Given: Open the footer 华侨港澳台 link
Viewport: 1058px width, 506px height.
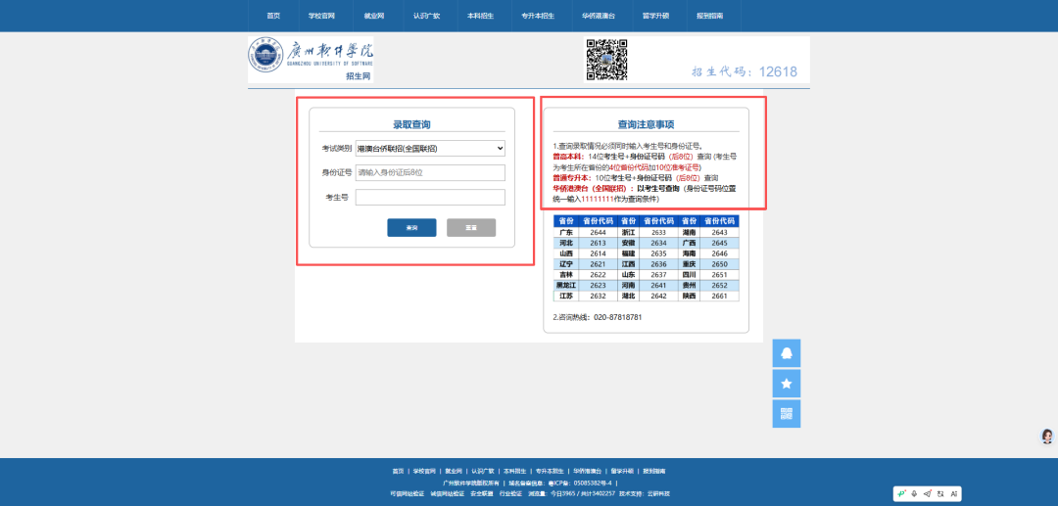Looking at the screenshot, I should [587, 471].
